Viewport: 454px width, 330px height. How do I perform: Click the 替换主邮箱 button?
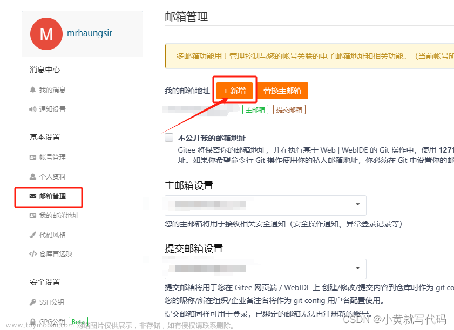click(x=282, y=91)
